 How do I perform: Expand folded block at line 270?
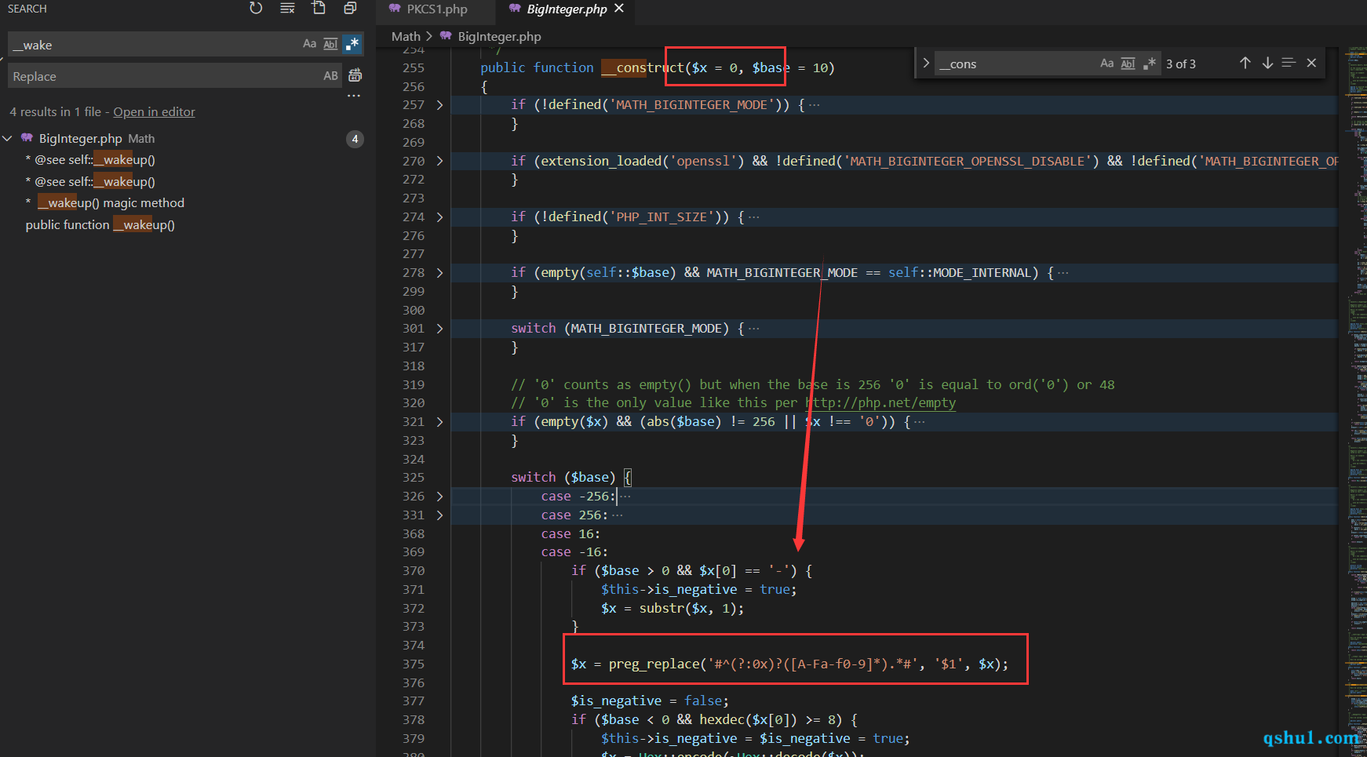[x=439, y=161]
